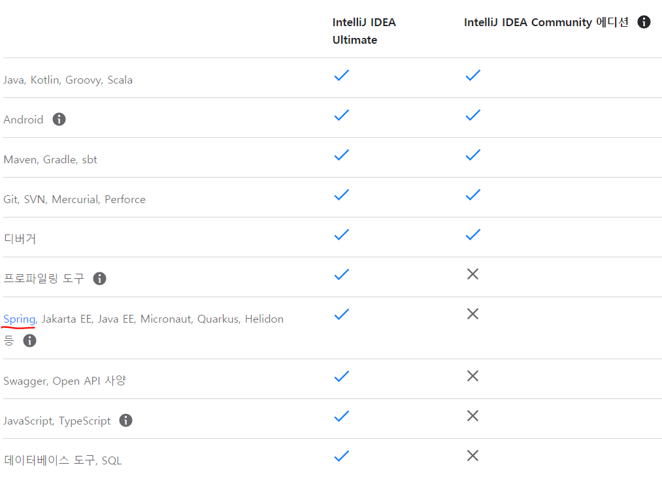Image resolution: width=662 pixels, height=482 pixels.
Task: Click Community X mark for Swagger row
Action: [x=472, y=376]
